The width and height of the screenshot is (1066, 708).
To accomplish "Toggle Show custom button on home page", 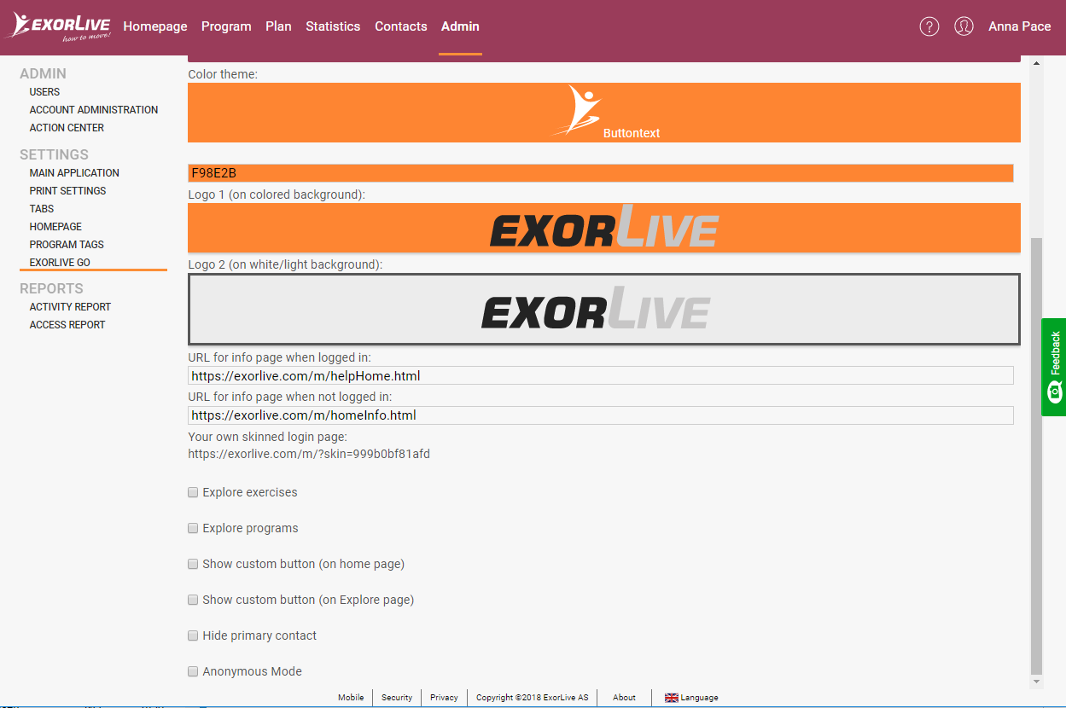I will coord(193,564).
